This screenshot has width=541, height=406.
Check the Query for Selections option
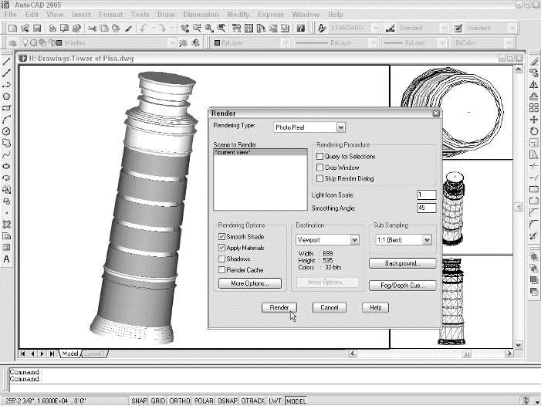320,157
